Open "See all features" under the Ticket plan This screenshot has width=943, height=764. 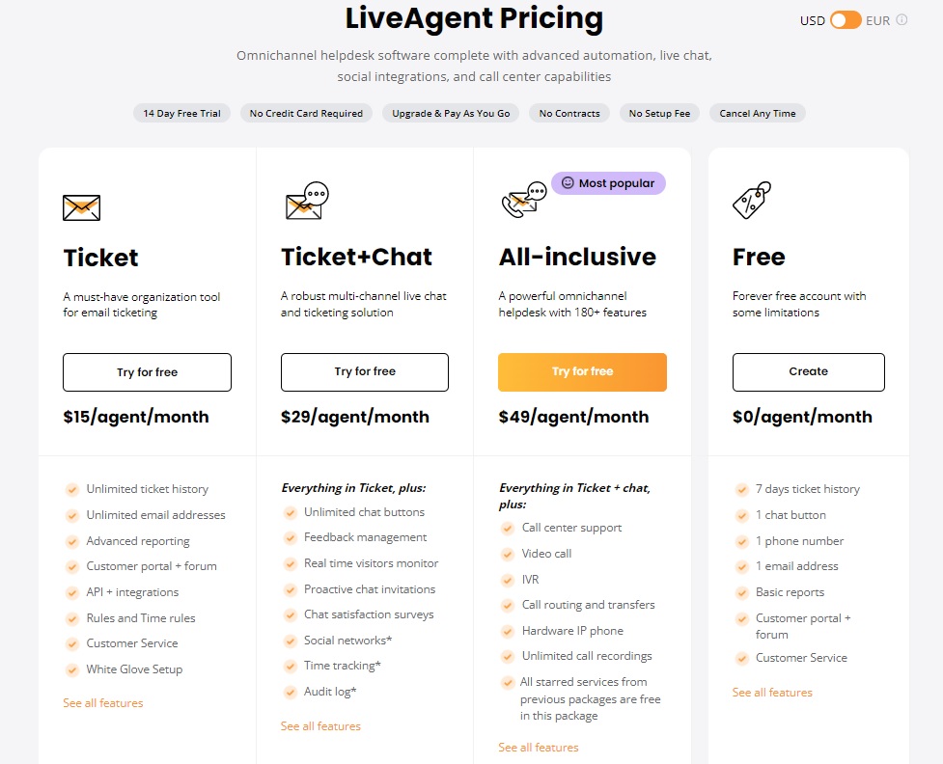click(x=102, y=703)
